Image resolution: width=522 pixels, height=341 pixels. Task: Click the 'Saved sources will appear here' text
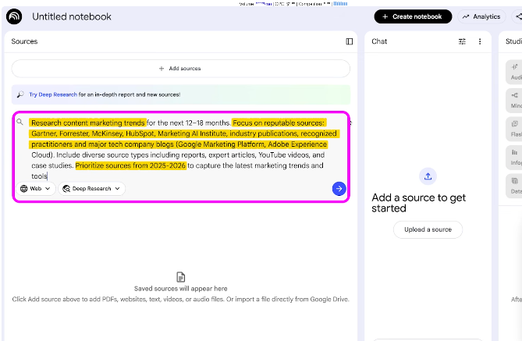pyautogui.click(x=181, y=289)
